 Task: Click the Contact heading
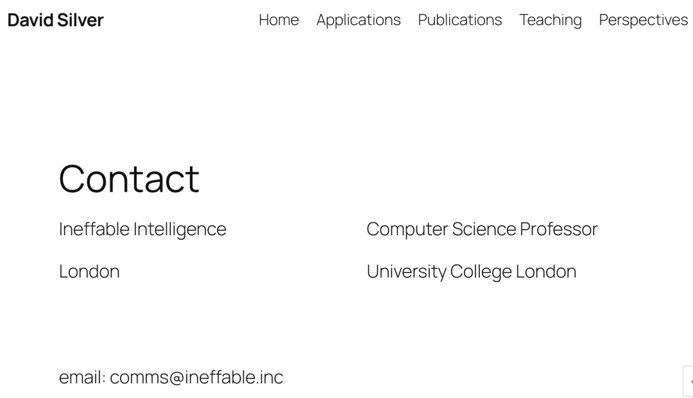pos(129,178)
